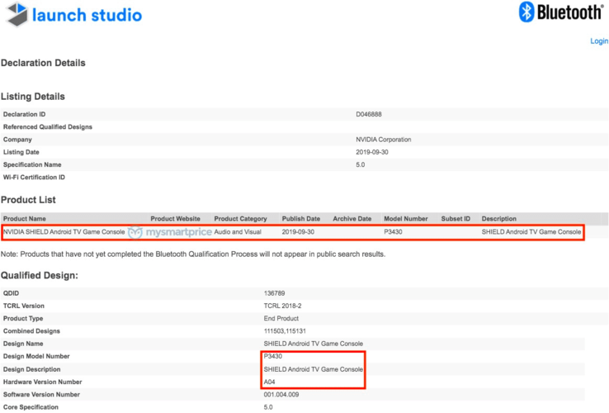
Task: Select the Core Specification value 5.0
Action: [268, 407]
